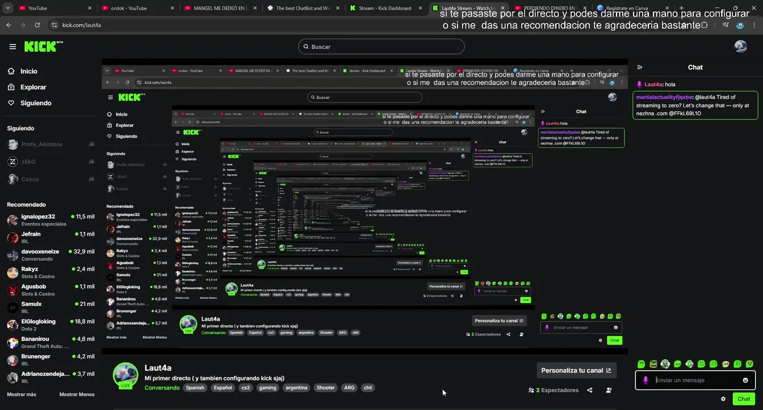Screen dimensions: 763x410
Task: Click the Enviar un mensaje input
Action: 696,380
